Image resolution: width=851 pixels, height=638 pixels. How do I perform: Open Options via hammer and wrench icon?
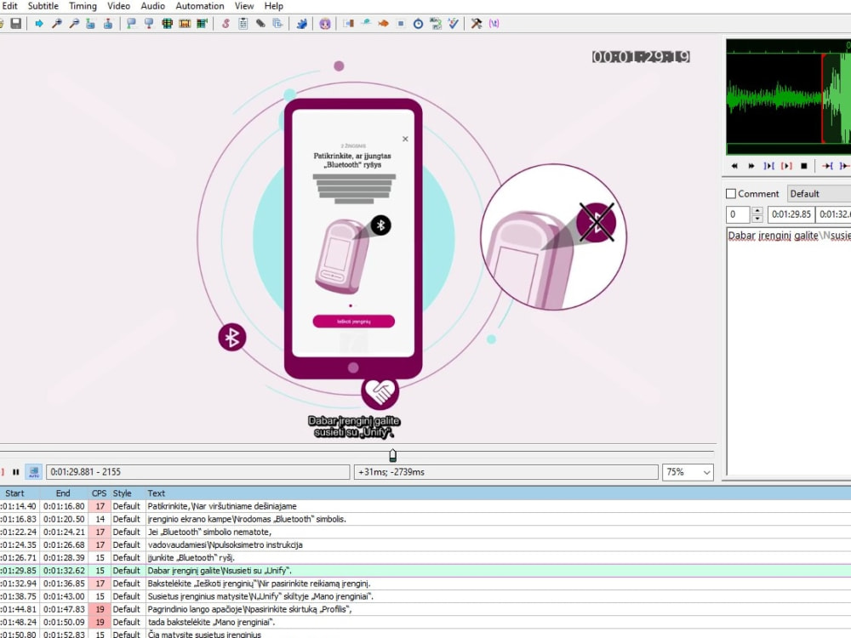[x=476, y=23]
